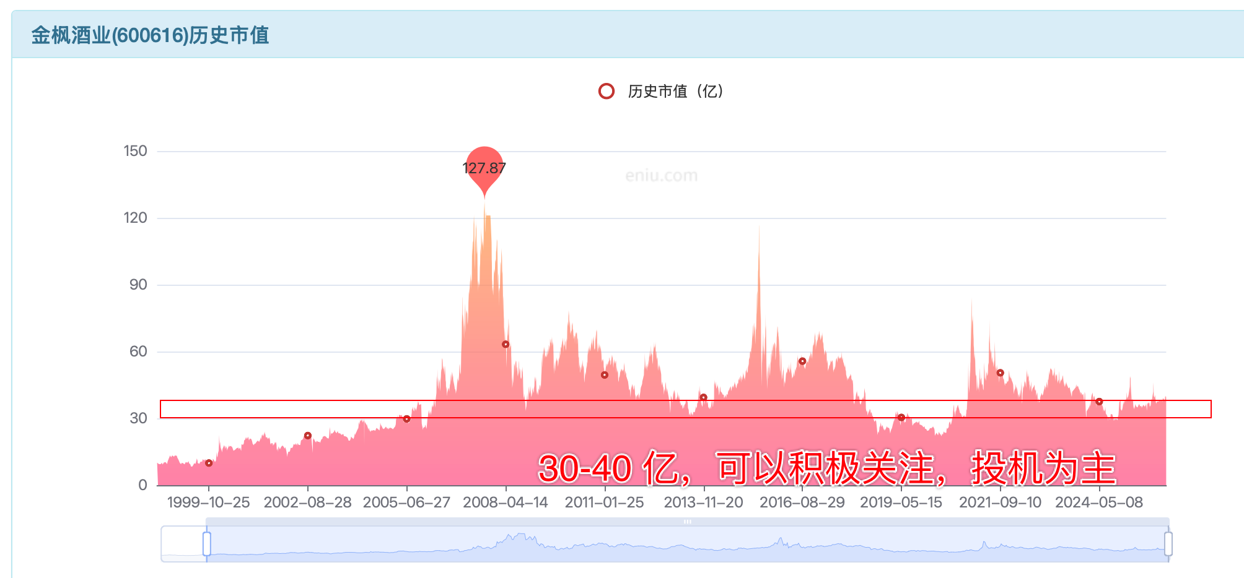This screenshot has width=1244, height=578.
Task: Click the y-axis value 150
Action: [135, 151]
